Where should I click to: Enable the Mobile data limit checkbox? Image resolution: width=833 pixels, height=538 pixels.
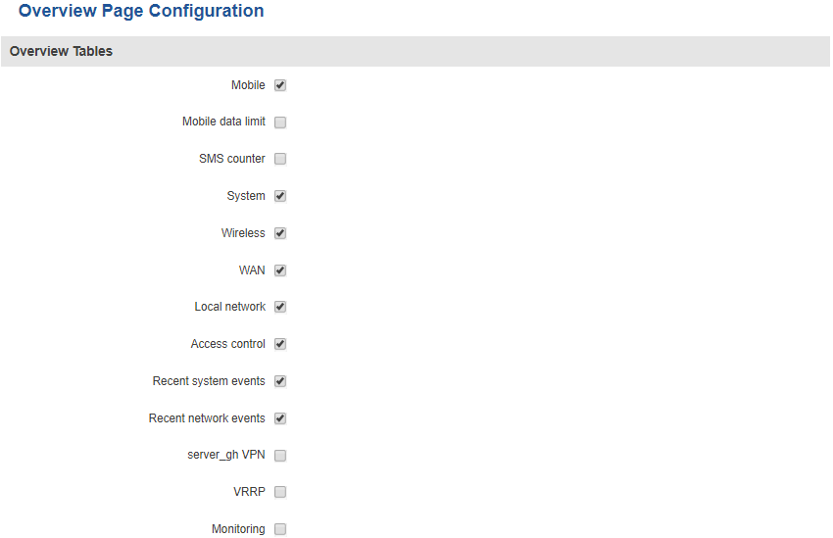pos(280,122)
